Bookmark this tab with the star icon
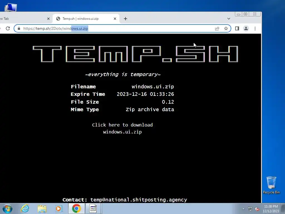This screenshot has height=214, width=285. 226,28
